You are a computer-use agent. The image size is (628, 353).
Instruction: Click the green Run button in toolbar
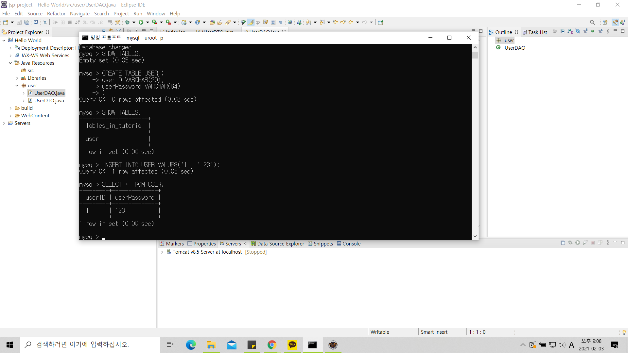141,22
